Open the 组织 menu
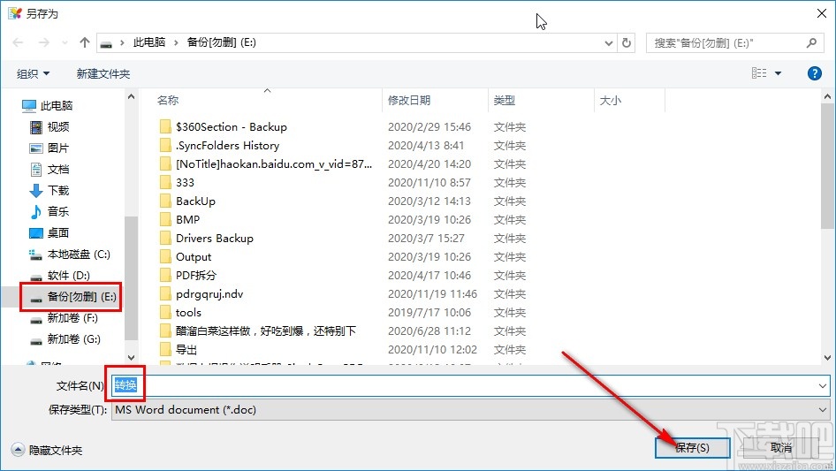 click(x=33, y=73)
